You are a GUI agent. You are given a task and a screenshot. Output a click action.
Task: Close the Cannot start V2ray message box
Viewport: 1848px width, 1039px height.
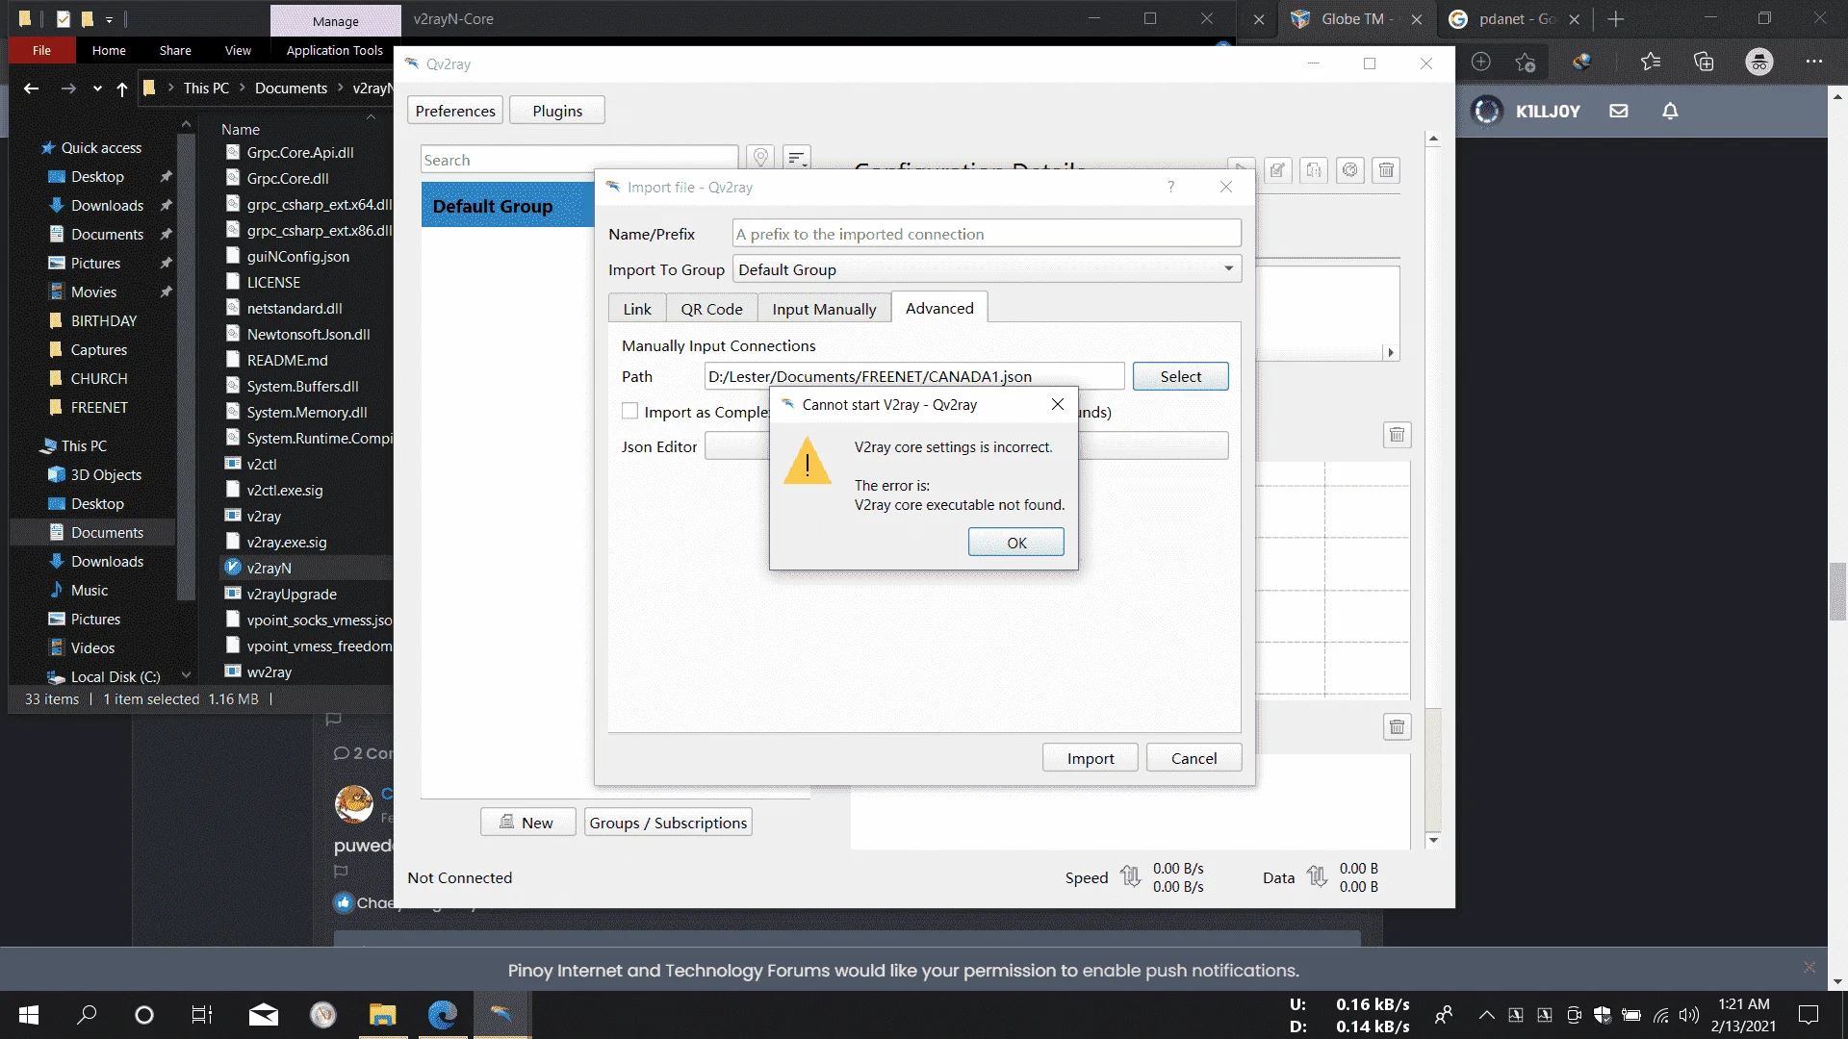point(1058,404)
